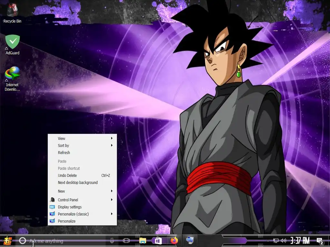The image size is (330, 247).
Task: Open the themed Start button
Action: [8, 241]
